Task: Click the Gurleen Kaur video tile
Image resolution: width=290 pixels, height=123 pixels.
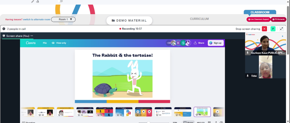Action: point(265,44)
